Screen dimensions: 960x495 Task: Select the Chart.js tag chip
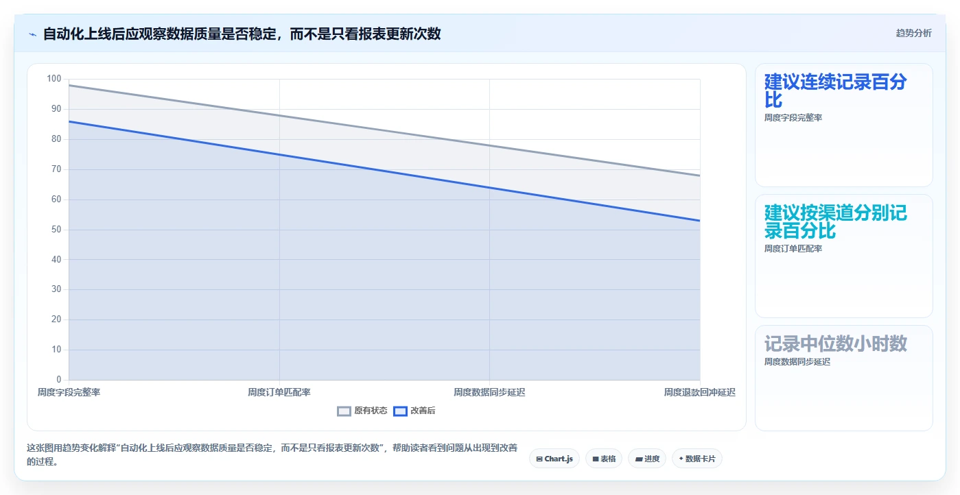[554, 459]
